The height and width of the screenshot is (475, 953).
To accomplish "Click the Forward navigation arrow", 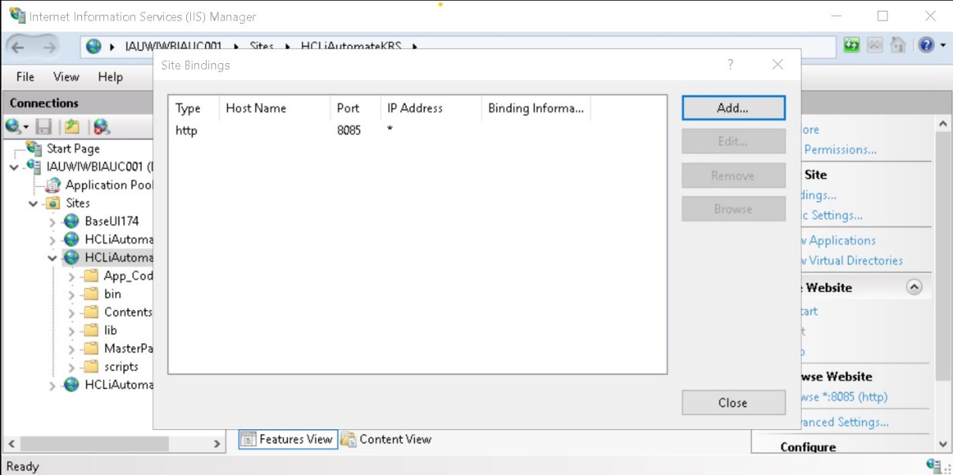I will (49, 47).
